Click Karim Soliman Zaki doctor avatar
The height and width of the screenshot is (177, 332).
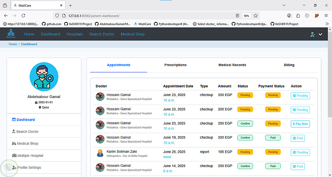pyautogui.click(x=100, y=153)
